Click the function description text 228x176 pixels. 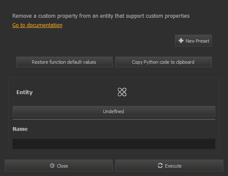[101, 16]
